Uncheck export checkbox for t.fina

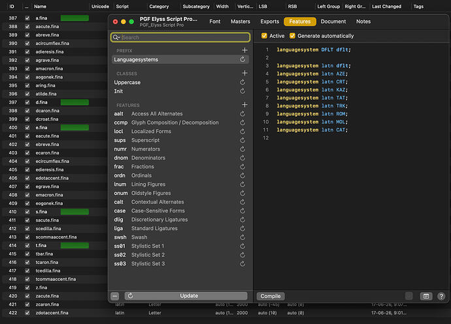click(x=27, y=245)
